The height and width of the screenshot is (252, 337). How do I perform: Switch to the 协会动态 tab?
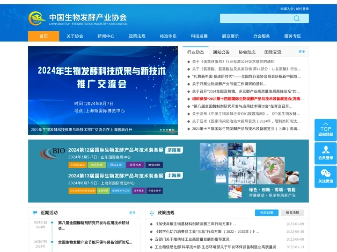tap(247, 52)
